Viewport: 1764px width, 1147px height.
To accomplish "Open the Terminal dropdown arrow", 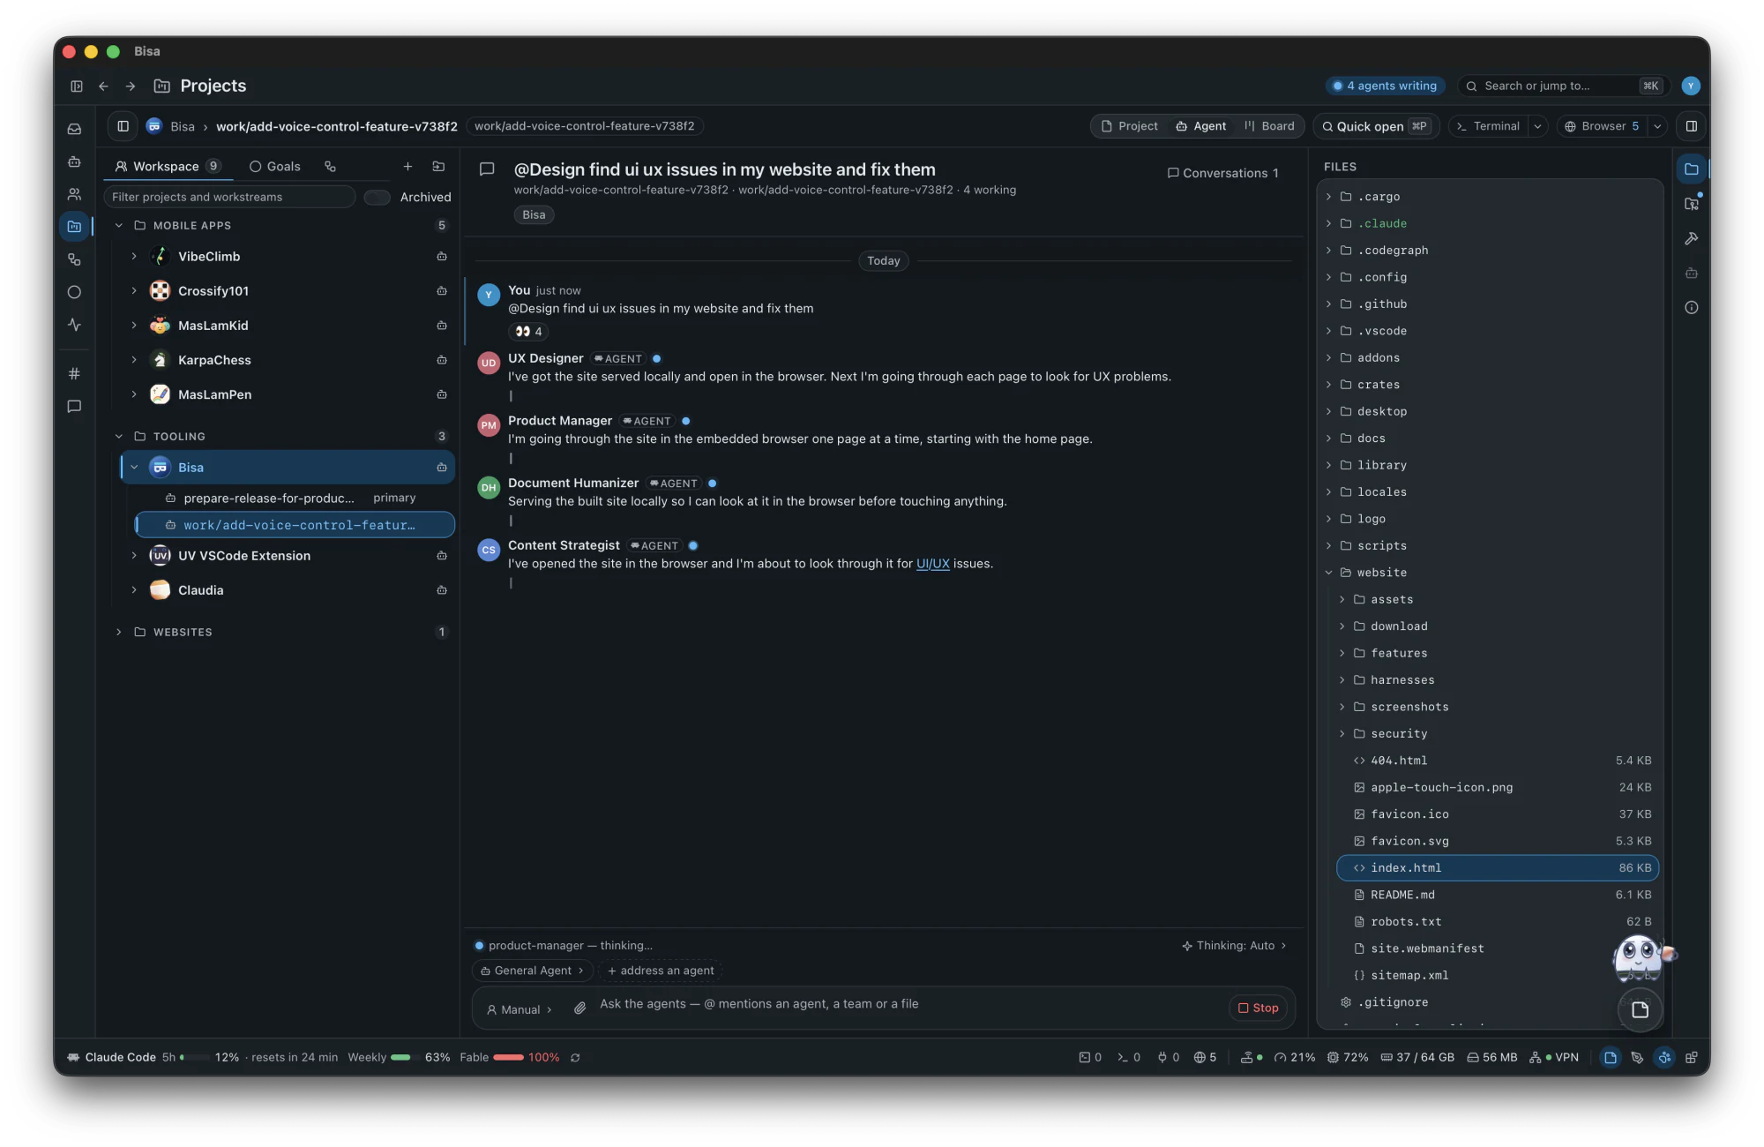I will coord(1537,126).
